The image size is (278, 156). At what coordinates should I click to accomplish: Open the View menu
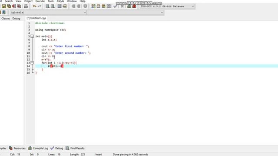pyautogui.click(x=18, y=1)
